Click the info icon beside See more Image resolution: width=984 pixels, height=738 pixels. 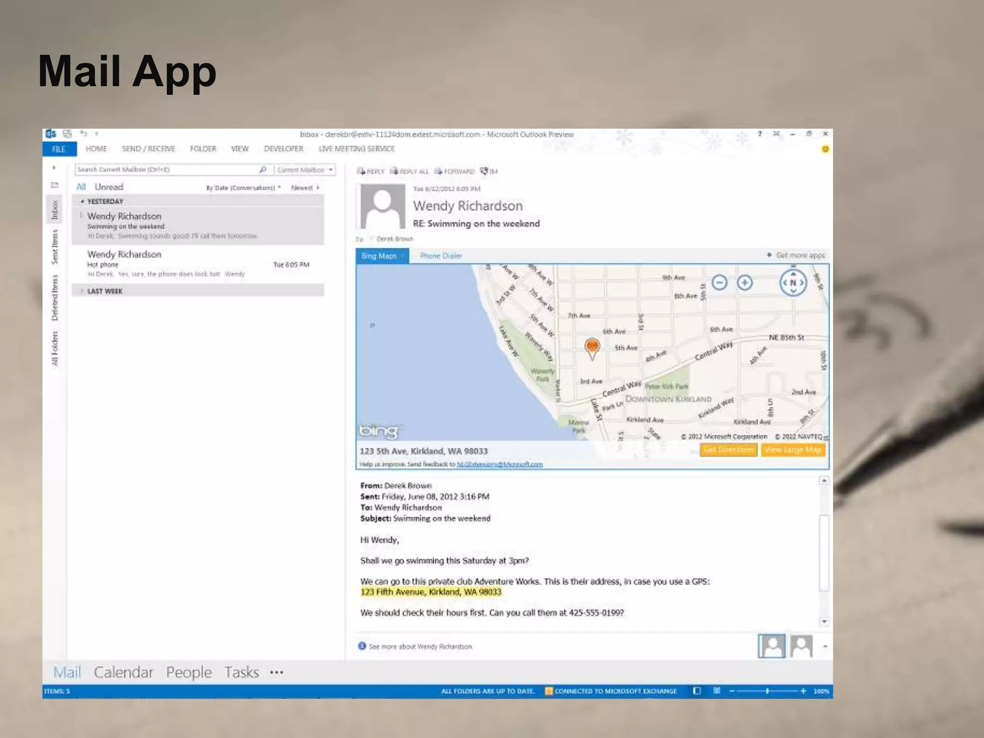coord(362,646)
